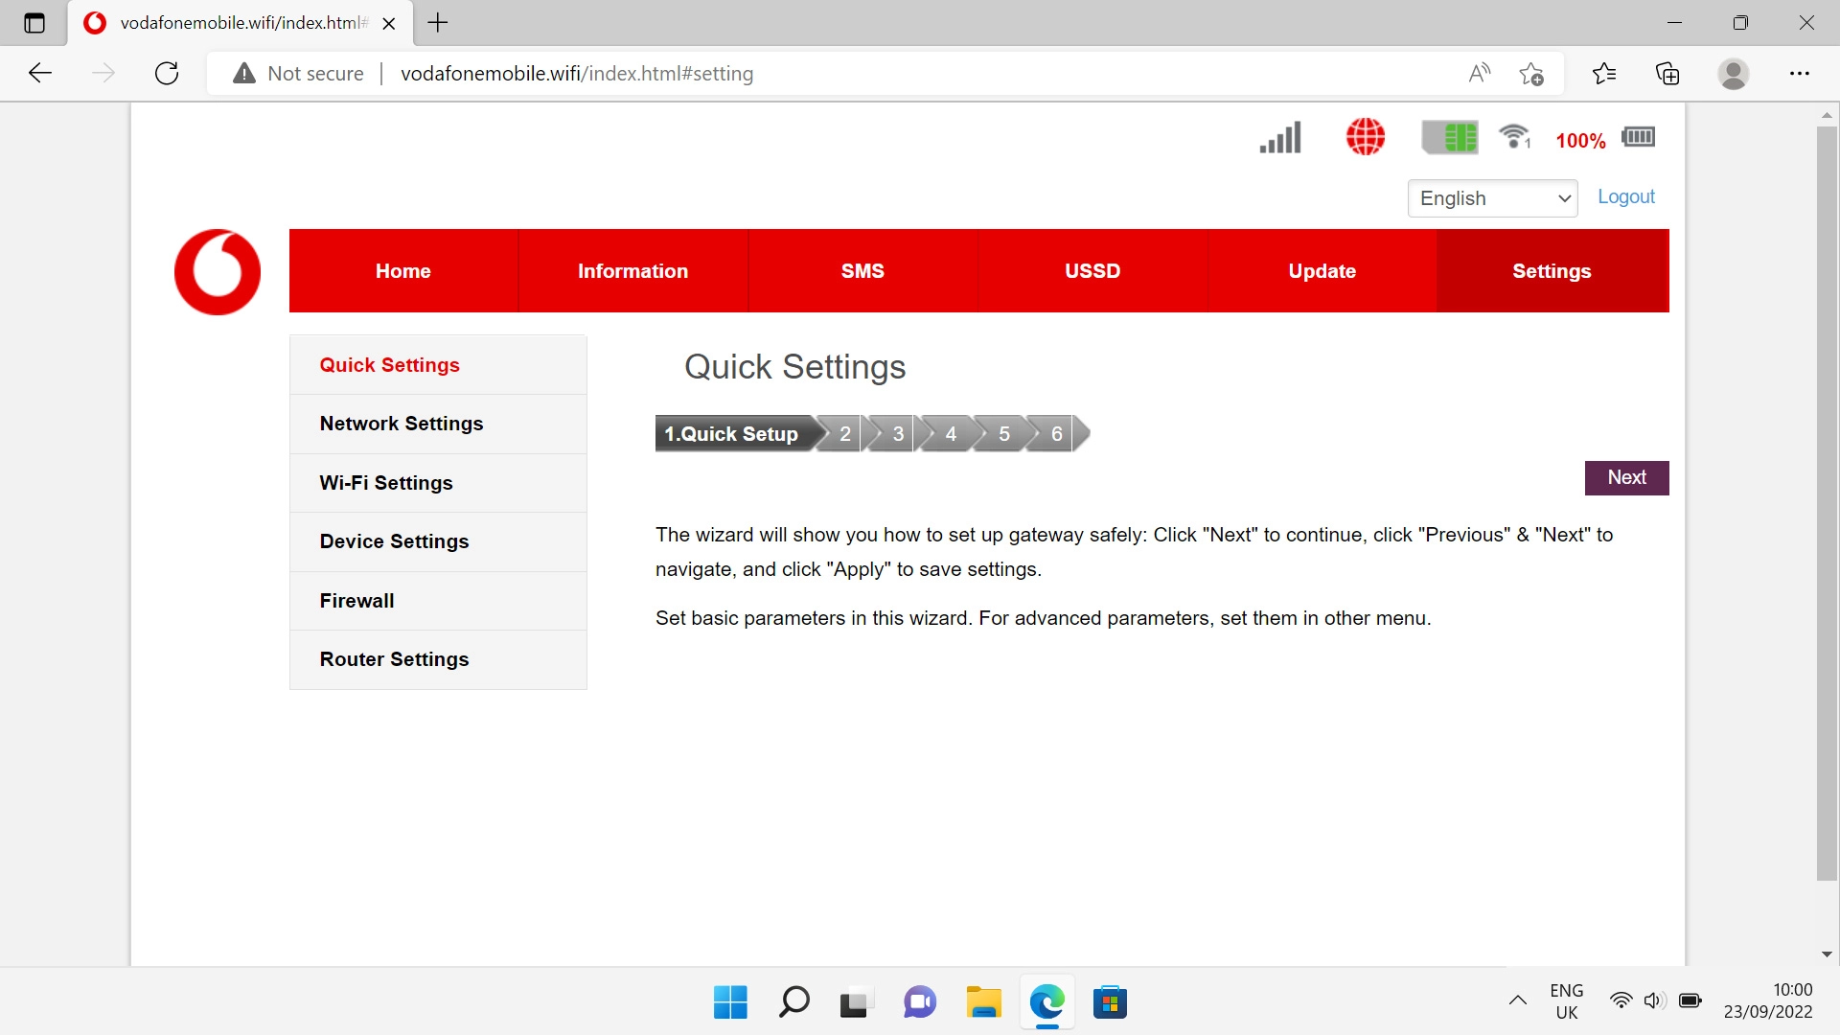Image resolution: width=1840 pixels, height=1035 pixels.
Task: Open the browser Read aloud icon
Action: [1480, 74]
